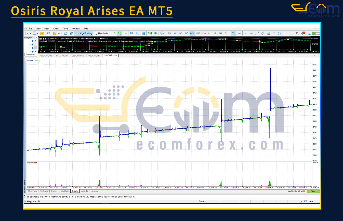
Task: Zoom in the chart with magnifier plus
Action: click(132, 33)
